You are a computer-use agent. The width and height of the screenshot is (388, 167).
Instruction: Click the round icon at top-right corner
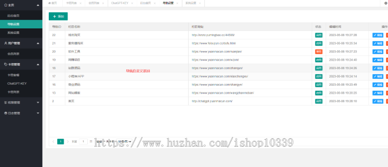point(385,3)
